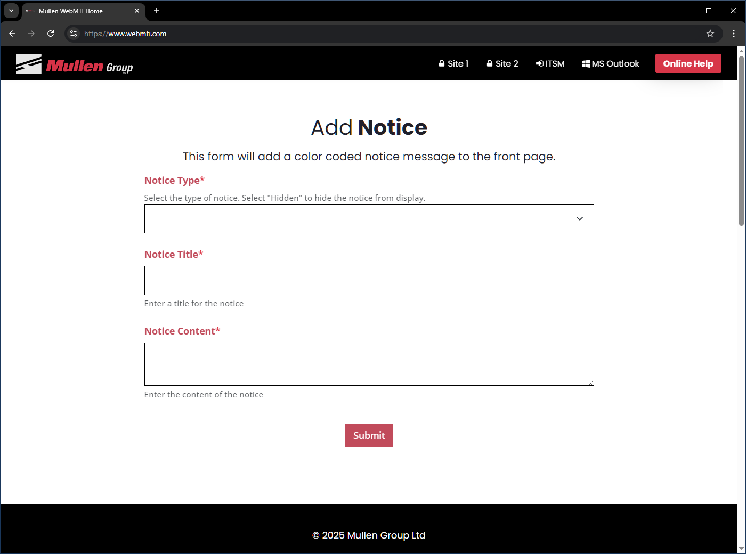The width and height of the screenshot is (746, 554).
Task: Open the browser tab search chevron
Action: [x=11, y=11]
